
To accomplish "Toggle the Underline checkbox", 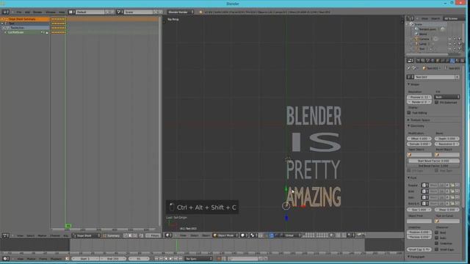I will [437, 243].
